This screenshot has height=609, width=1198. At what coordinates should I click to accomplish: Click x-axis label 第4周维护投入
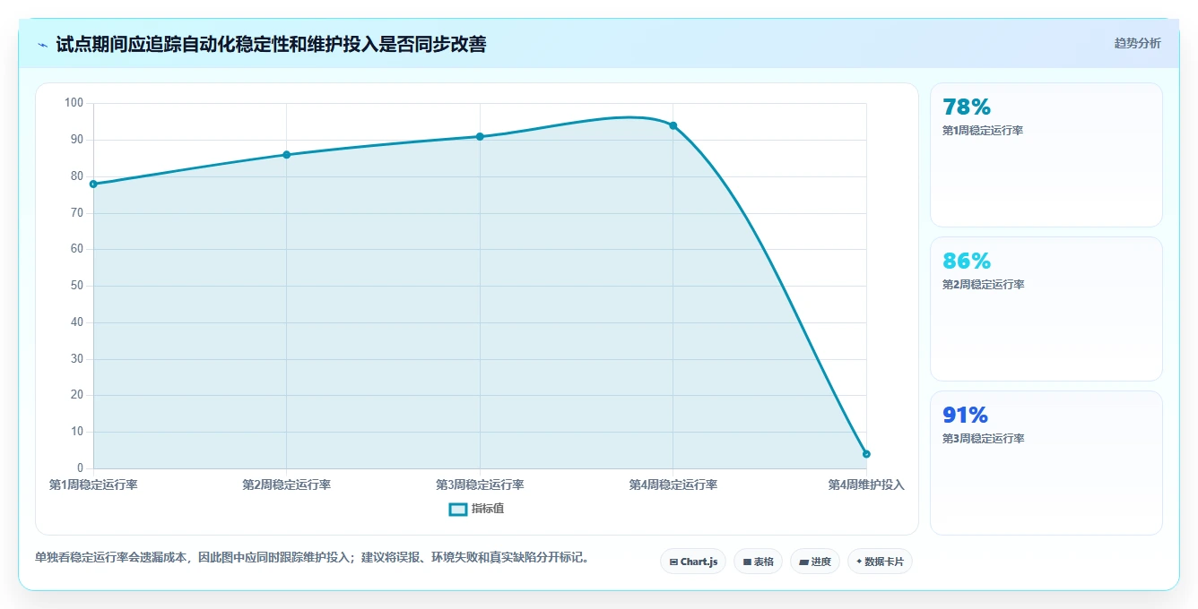coord(866,485)
